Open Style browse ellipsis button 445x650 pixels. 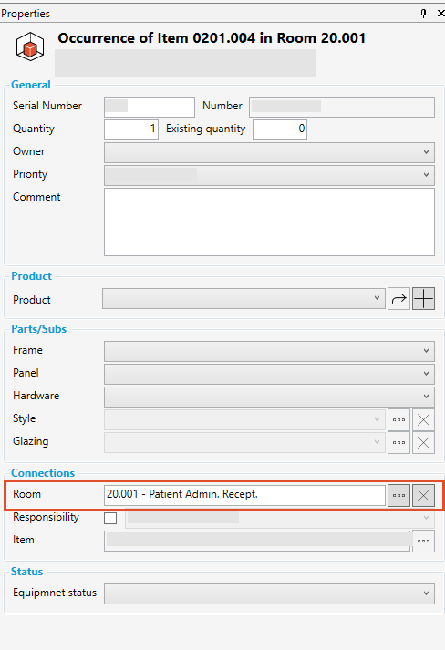click(398, 420)
